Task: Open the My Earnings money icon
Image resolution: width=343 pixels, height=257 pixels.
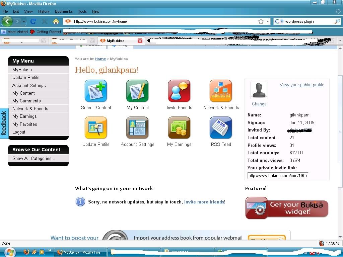Action: (179, 128)
